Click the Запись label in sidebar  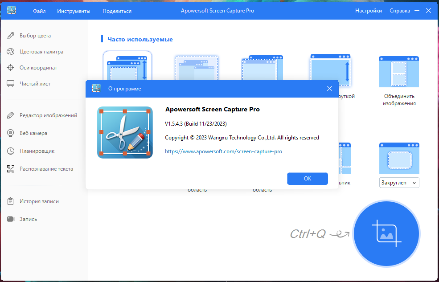(x=28, y=219)
